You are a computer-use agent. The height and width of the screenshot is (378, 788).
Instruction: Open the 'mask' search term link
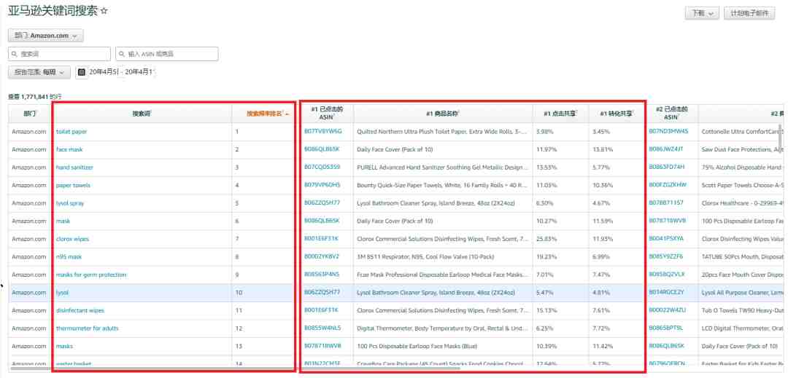(63, 221)
